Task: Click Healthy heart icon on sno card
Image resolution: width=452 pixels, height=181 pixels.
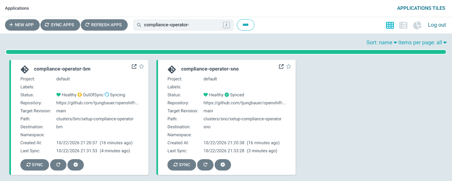Action: click(206, 95)
